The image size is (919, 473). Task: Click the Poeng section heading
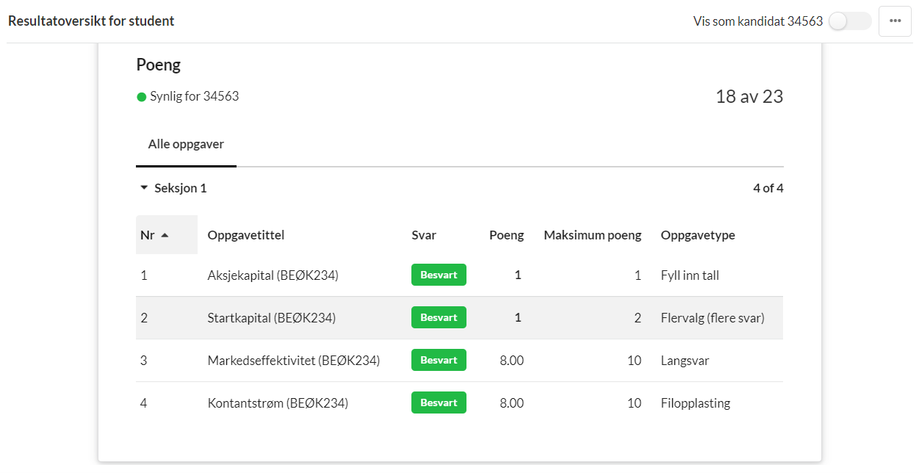coord(159,65)
